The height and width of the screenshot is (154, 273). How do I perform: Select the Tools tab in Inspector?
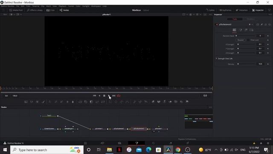[235, 19]
